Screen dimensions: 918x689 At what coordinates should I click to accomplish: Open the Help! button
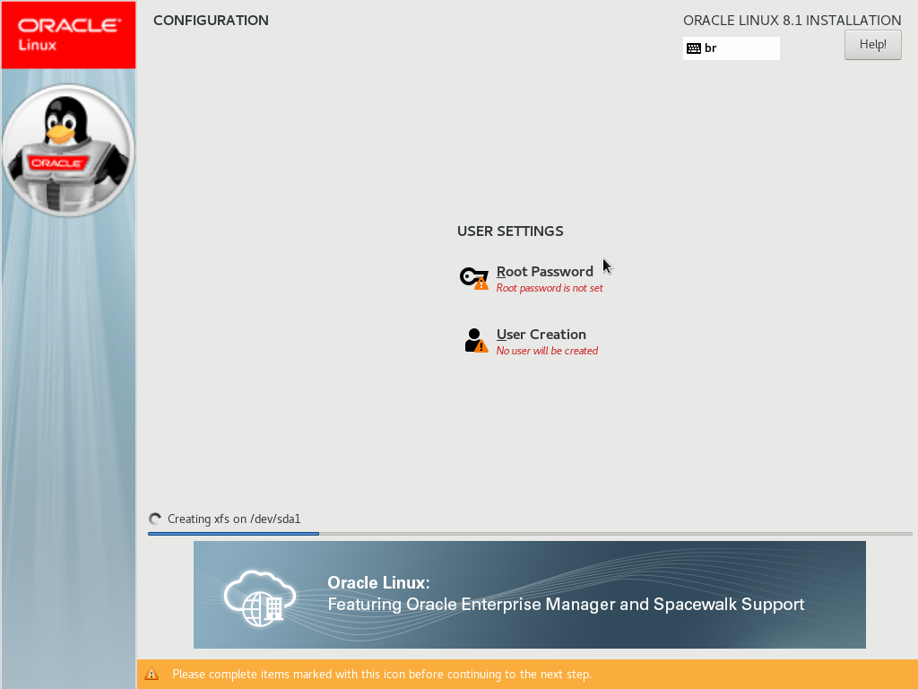click(872, 45)
